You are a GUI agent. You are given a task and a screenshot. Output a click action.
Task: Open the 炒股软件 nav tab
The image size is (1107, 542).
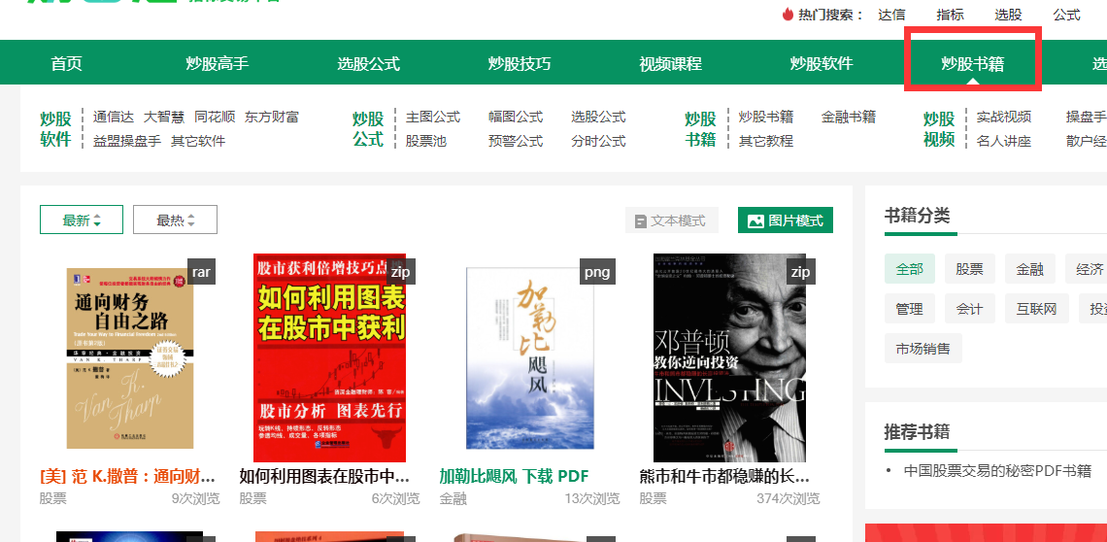pos(822,63)
